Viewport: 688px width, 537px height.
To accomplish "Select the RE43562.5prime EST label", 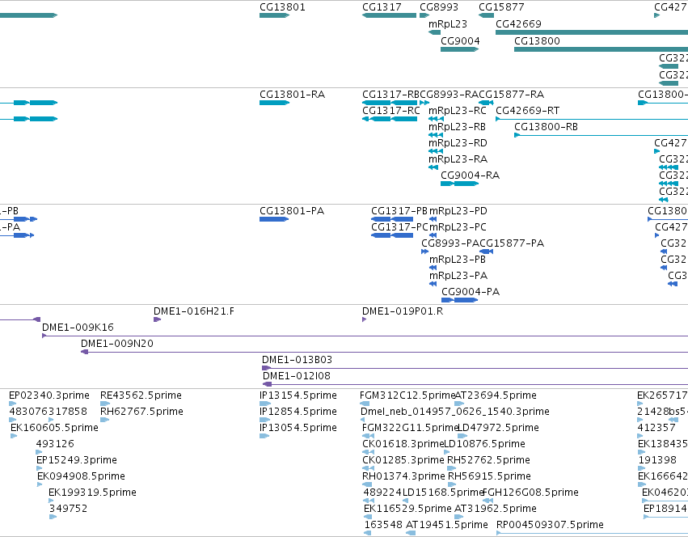I will point(141,395).
